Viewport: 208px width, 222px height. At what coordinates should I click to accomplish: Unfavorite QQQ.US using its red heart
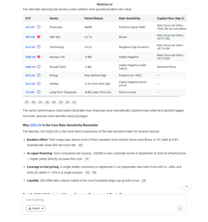pos(38,57)
